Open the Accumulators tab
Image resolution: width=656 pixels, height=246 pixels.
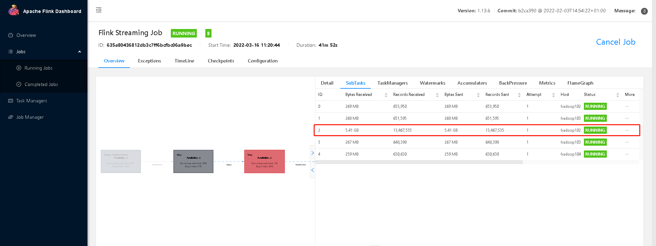click(x=472, y=83)
